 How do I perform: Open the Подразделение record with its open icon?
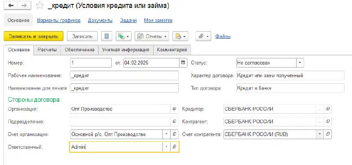pyautogui.click(x=174, y=122)
